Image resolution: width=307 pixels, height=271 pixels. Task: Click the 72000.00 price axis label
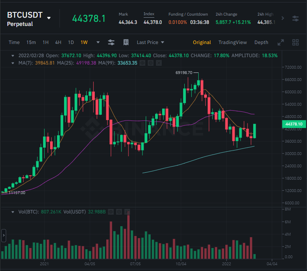click(x=293, y=67)
